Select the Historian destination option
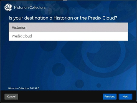Image resolution: width=137 pixels, height=103 pixels. [68, 27]
